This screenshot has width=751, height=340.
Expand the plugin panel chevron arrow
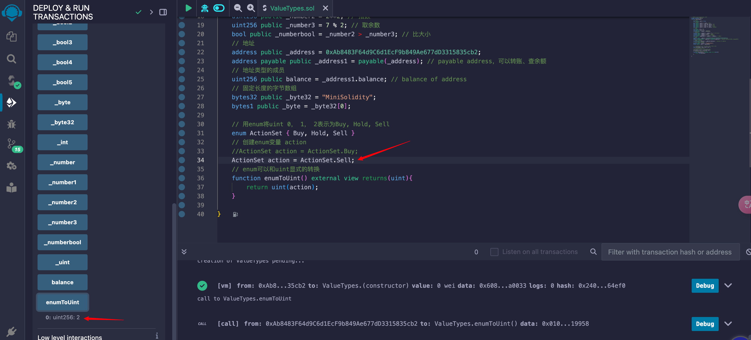151,12
